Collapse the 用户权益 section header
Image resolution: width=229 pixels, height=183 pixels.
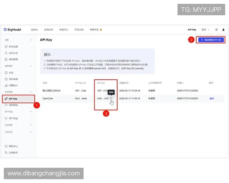pos(31,112)
